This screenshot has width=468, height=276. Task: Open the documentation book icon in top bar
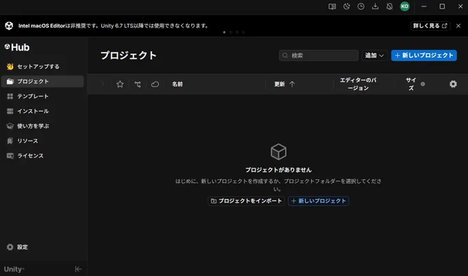click(x=332, y=7)
